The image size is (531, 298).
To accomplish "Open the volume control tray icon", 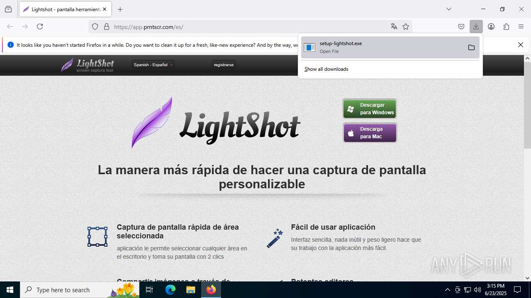I will 477,290.
